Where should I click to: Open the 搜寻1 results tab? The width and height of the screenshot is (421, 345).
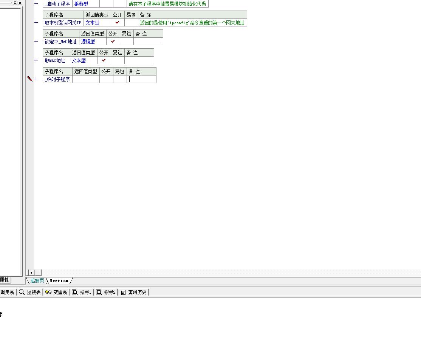pos(82,292)
